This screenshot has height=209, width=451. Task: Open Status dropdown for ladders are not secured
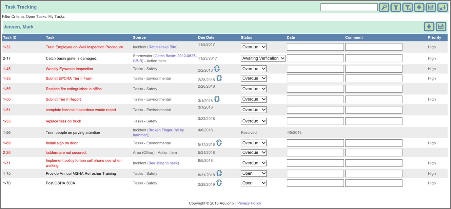[x=254, y=152]
